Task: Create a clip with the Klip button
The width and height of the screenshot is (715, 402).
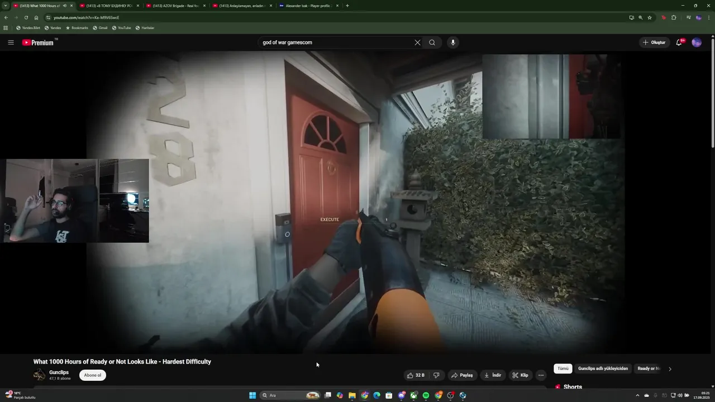Action: tap(520, 375)
